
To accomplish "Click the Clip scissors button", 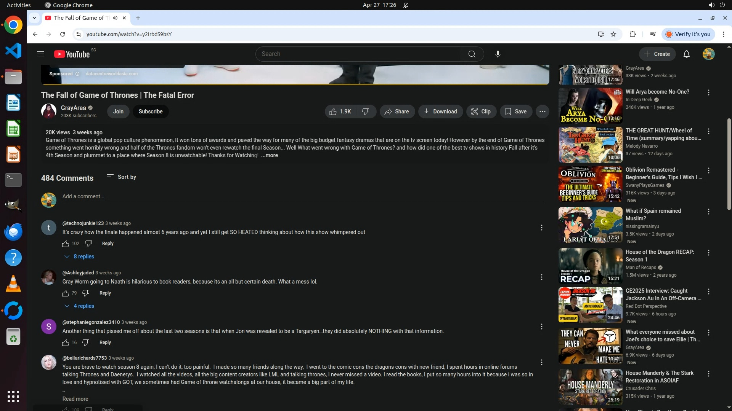I will pos(481,112).
